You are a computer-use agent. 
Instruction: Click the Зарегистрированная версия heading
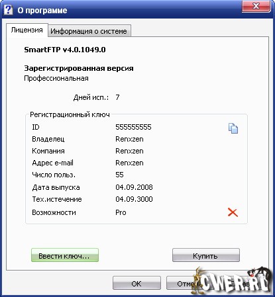(79, 68)
